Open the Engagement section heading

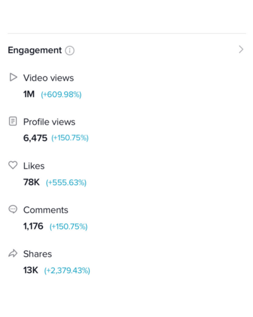tap(35, 50)
